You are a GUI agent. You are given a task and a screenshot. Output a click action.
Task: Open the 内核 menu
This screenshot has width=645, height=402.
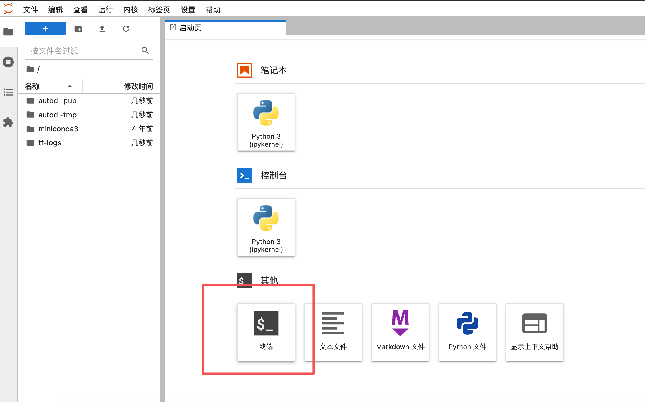coord(130,10)
